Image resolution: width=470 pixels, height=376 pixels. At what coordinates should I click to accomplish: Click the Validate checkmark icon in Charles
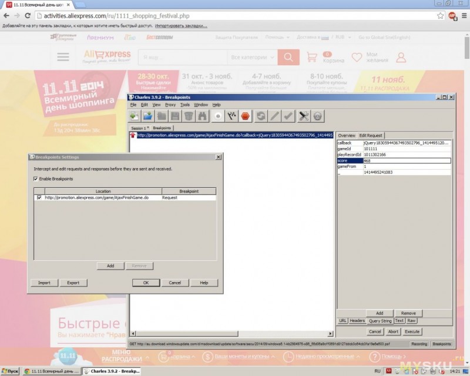(288, 116)
